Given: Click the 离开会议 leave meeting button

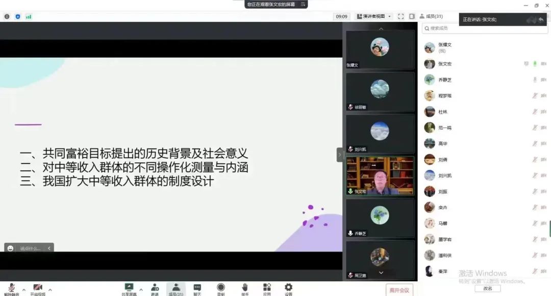Looking at the screenshot, I should pyautogui.click(x=399, y=290).
